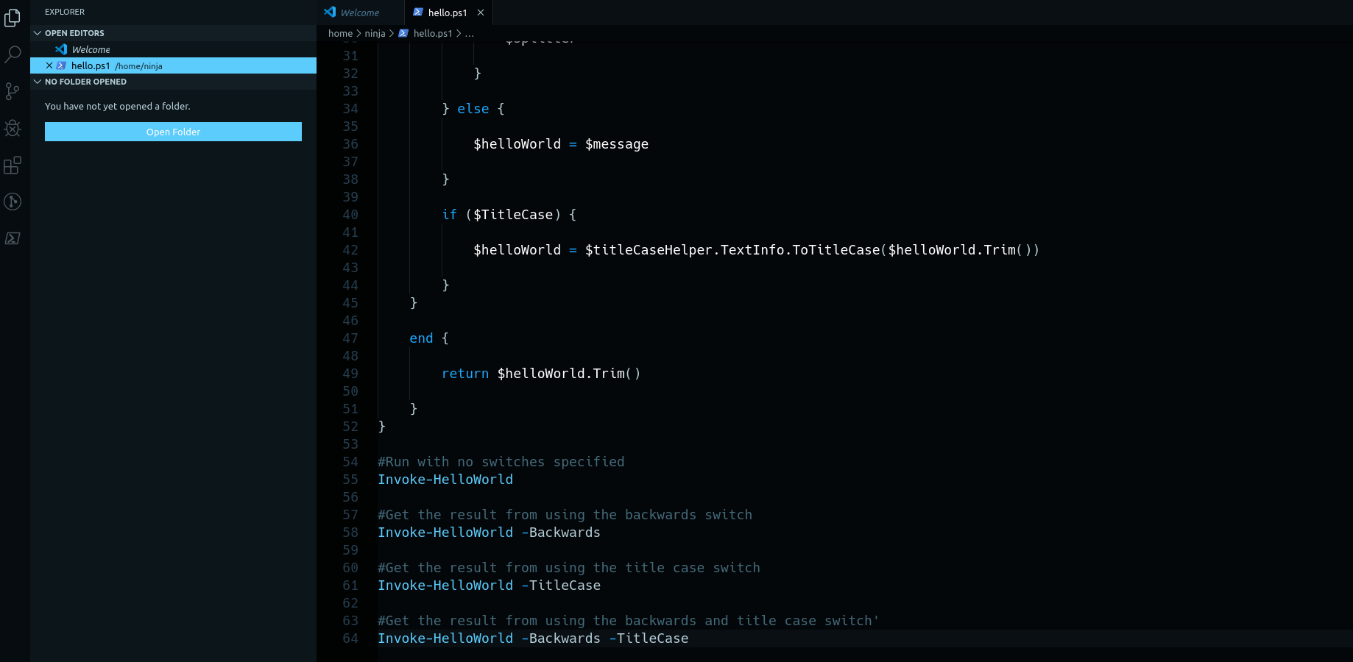1353x662 pixels.
Task: Open the PowerShell panel in activity bar
Action: pyautogui.click(x=13, y=238)
